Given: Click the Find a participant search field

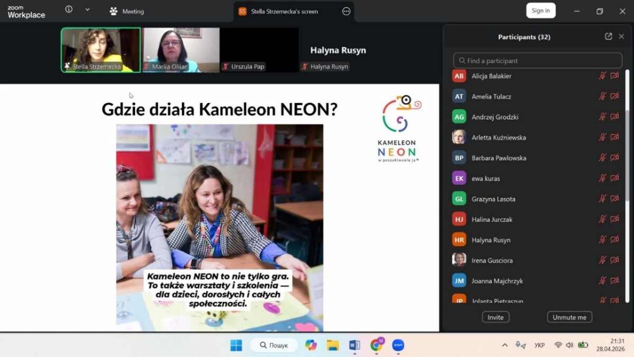Looking at the screenshot, I should tap(538, 60).
